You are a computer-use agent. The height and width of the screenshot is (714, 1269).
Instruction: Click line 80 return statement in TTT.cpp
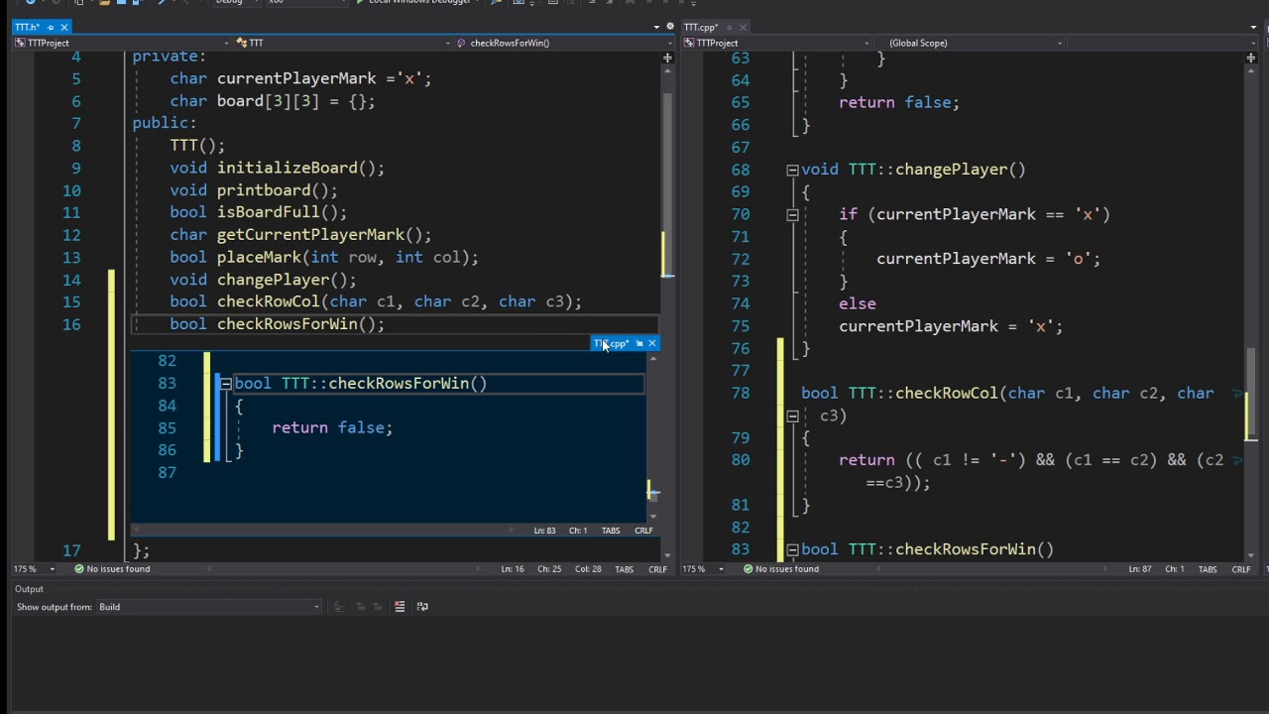[1031, 471]
